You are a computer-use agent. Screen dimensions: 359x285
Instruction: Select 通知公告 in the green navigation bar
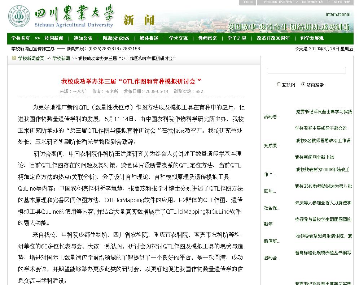pyautogui.click(x=83, y=38)
